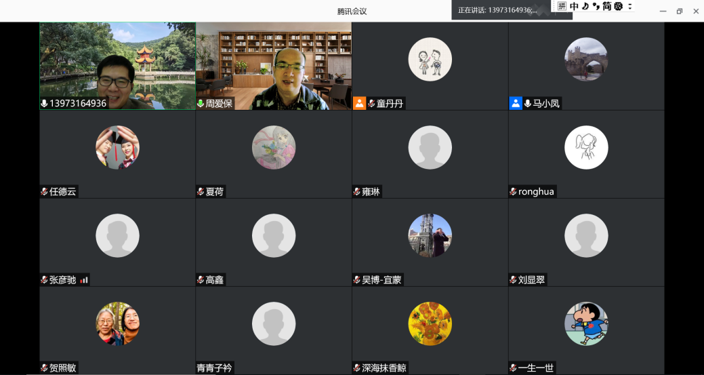Image resolution: width=704 pixels, height=375 pixels.
Task: Click the sunflower avatar of 深海抹香鲸
Action: [430, 323]
